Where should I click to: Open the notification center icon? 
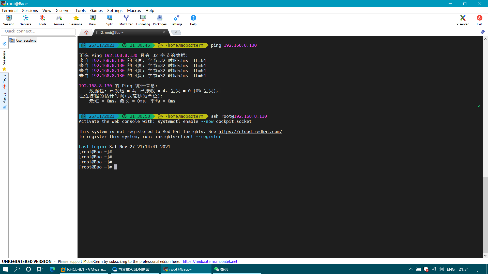point(478,269)
